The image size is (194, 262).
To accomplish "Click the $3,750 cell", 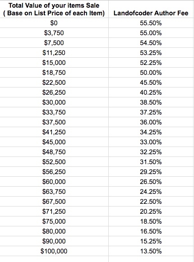I will [x=54, y=33].
